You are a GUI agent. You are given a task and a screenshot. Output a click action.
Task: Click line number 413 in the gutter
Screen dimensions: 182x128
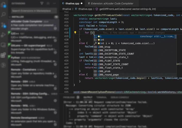point(66,15)
